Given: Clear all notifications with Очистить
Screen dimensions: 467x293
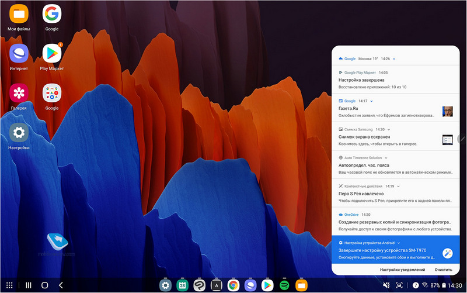Looking at the screenshot, I should pyautogui.click(x=443, y=270).
